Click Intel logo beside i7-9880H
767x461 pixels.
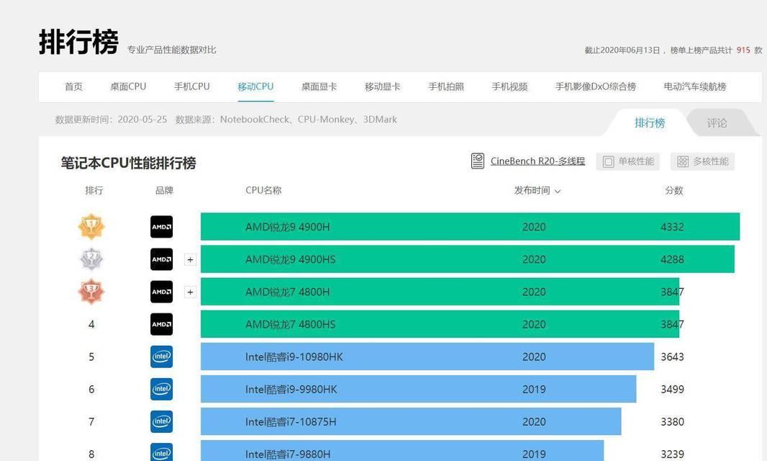pyautogui.click(x=161, y=452)
